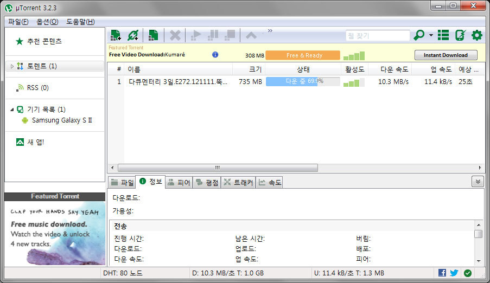The width and height of the screenshot is (490, 283).
Task: Click the Stop torrent icon
Action: point(230,35)
